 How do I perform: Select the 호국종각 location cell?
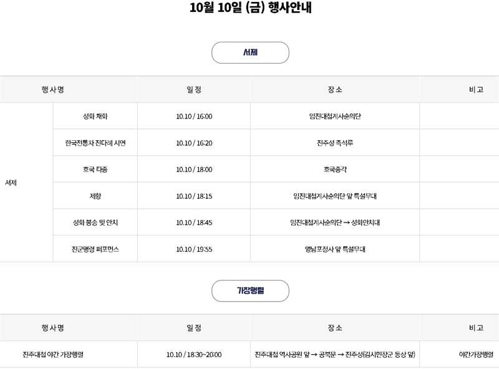point(334,170)
